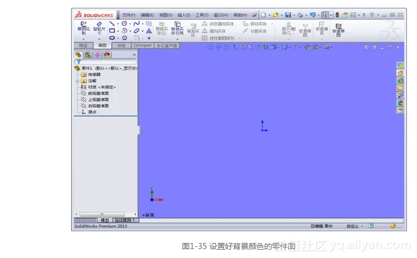Click Section View icon in view toolbar
Screen dimensions: 417x258
265,47
